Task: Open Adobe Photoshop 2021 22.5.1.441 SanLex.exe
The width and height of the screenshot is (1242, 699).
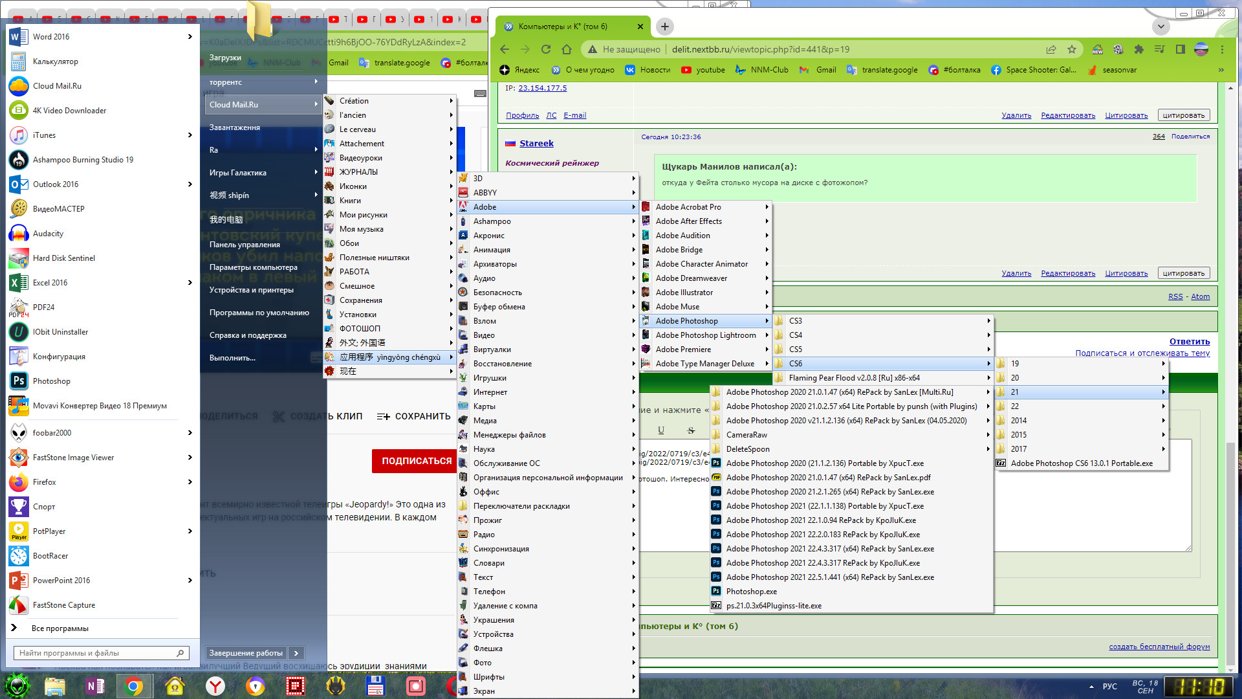Action: tap(851, 577)
